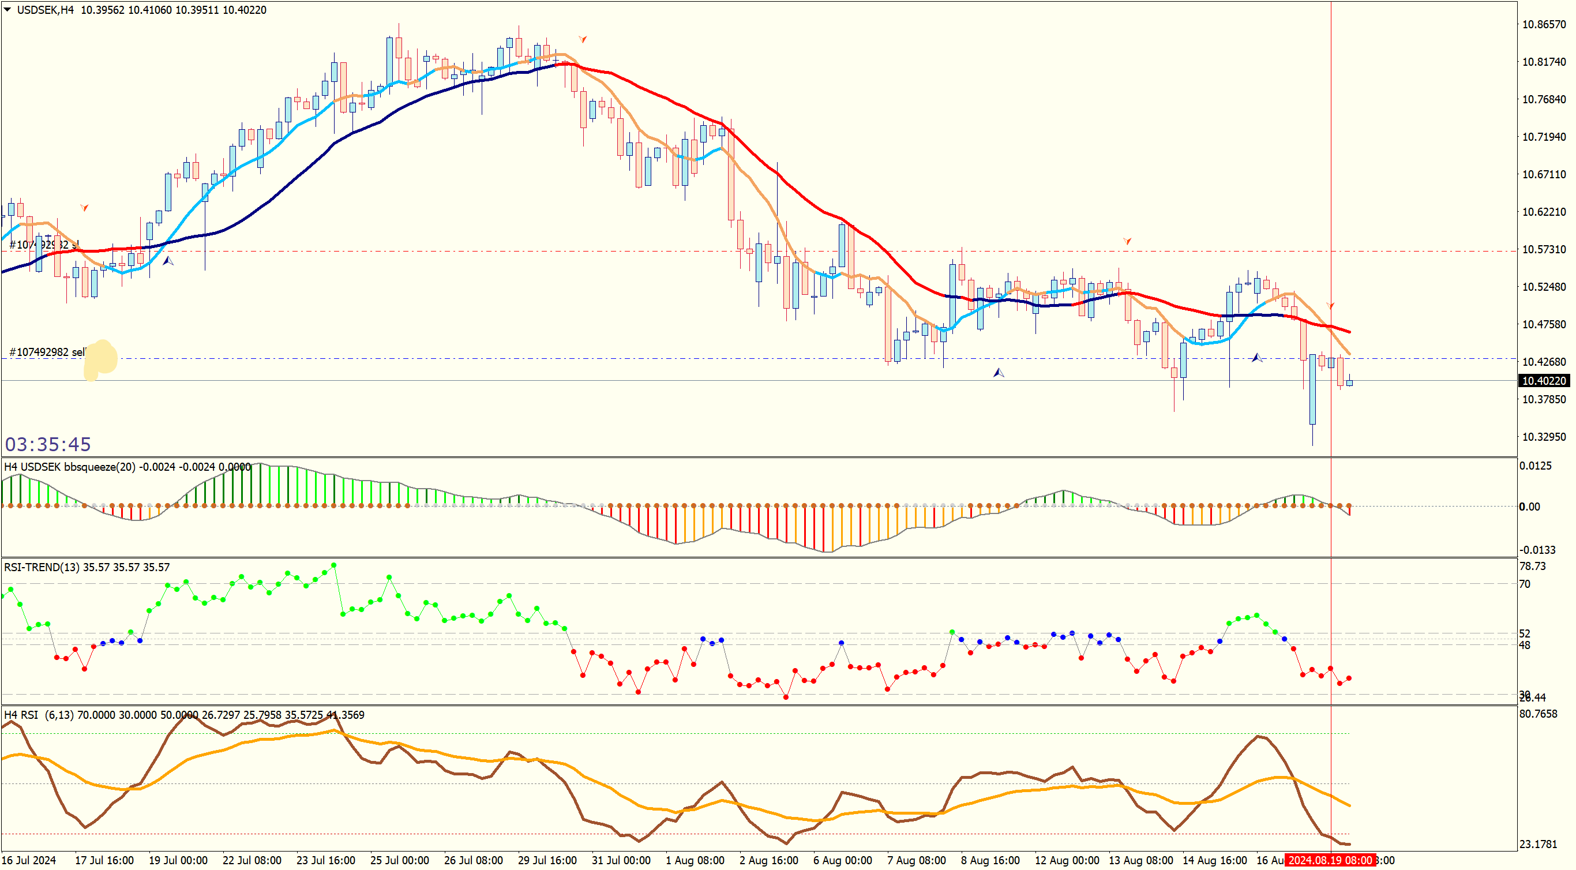
Task: Select the #107492982 sell order label
Action: coord(47,352)
